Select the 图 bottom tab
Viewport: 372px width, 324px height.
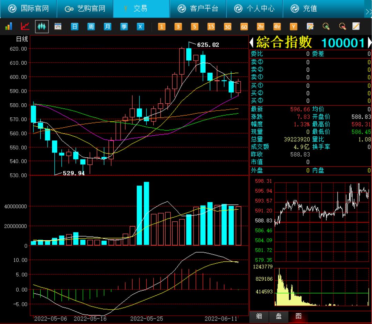click(x=298, y=316)
